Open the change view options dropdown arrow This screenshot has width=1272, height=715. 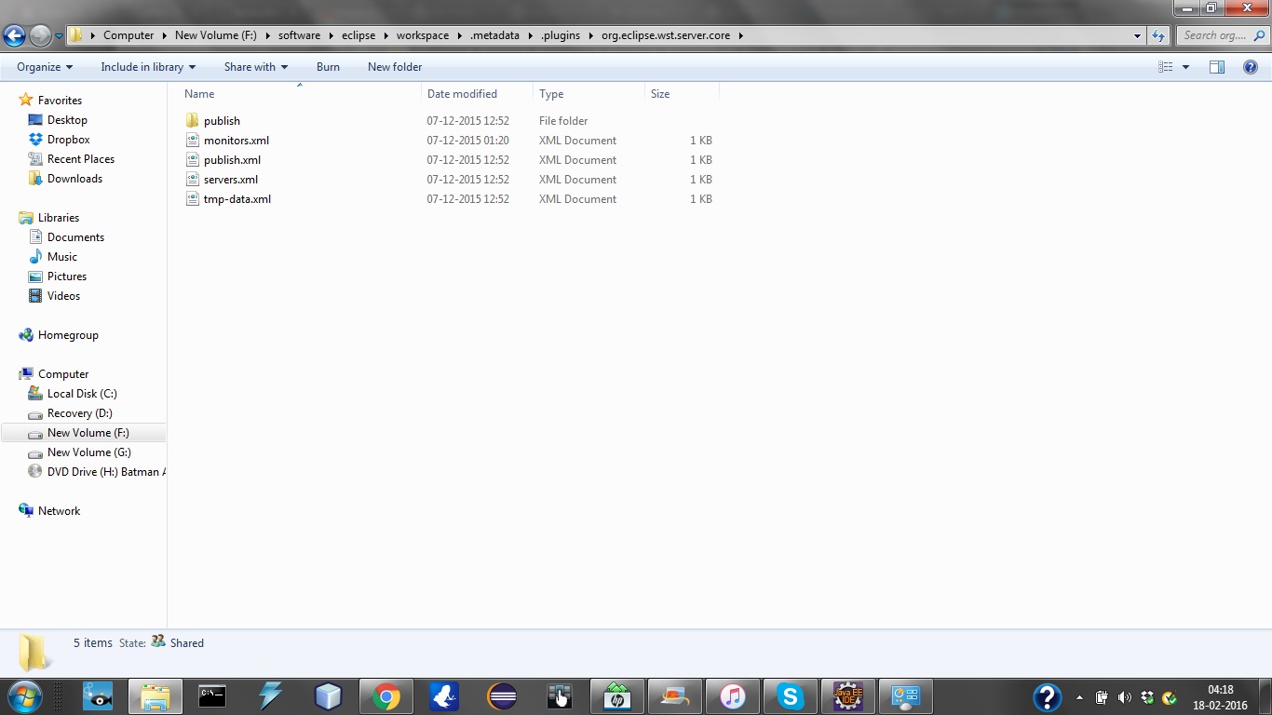coord(1185,67)
